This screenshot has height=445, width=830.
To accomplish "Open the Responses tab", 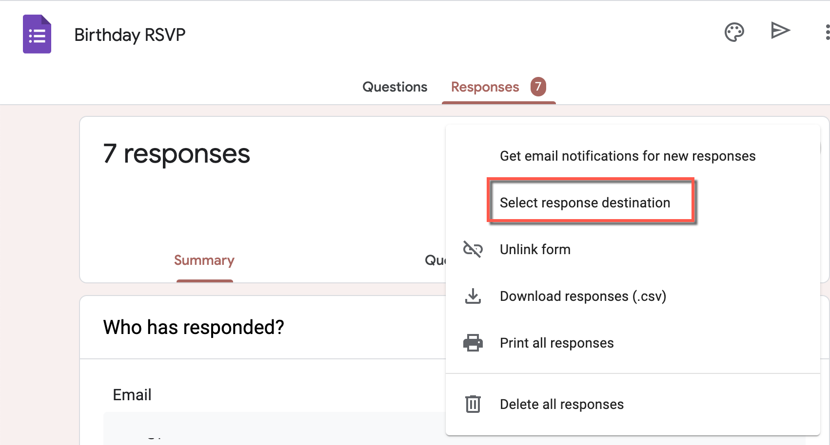I will [x=485, y=87].
